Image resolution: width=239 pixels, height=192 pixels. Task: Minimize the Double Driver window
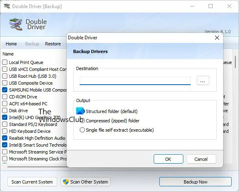click(x=192, y=6)
